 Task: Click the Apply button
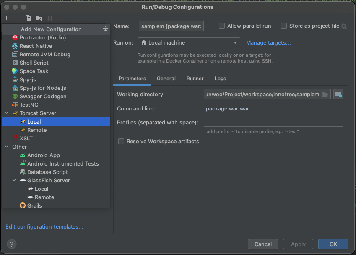(298, 244)
